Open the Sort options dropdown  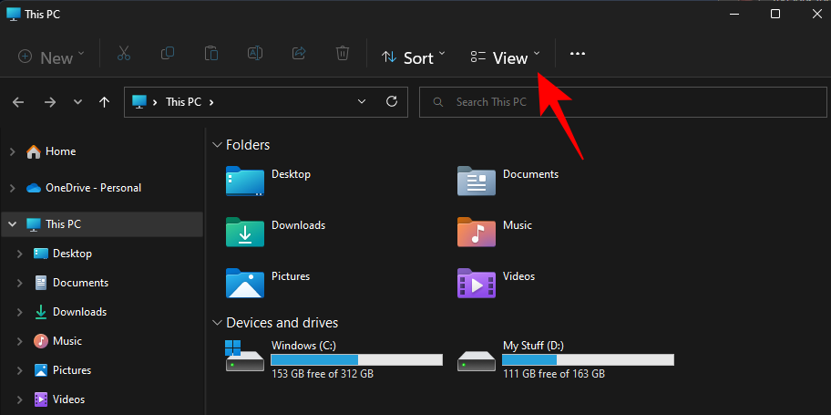point(414,57)
